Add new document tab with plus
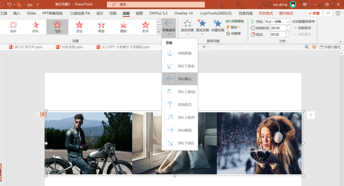This screenshot has width=344, height=186. pyautogui.click(x=204, y=47)
